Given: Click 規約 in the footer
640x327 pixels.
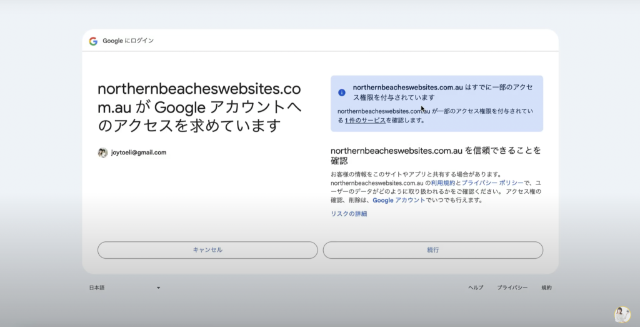Looking at the screenshot, I should pos(546,288).
